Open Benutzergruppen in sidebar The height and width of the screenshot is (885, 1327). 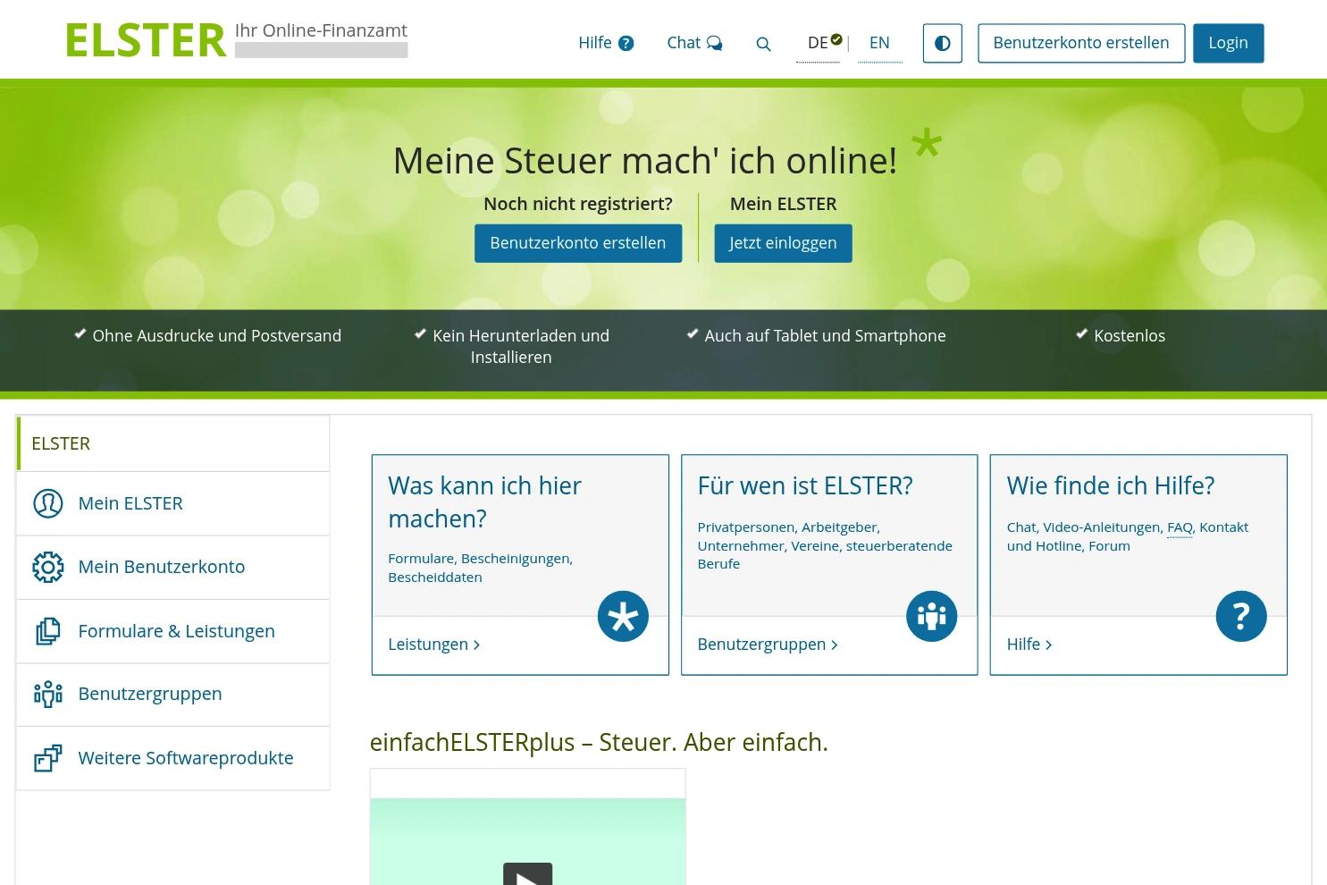tap(173, 694)
